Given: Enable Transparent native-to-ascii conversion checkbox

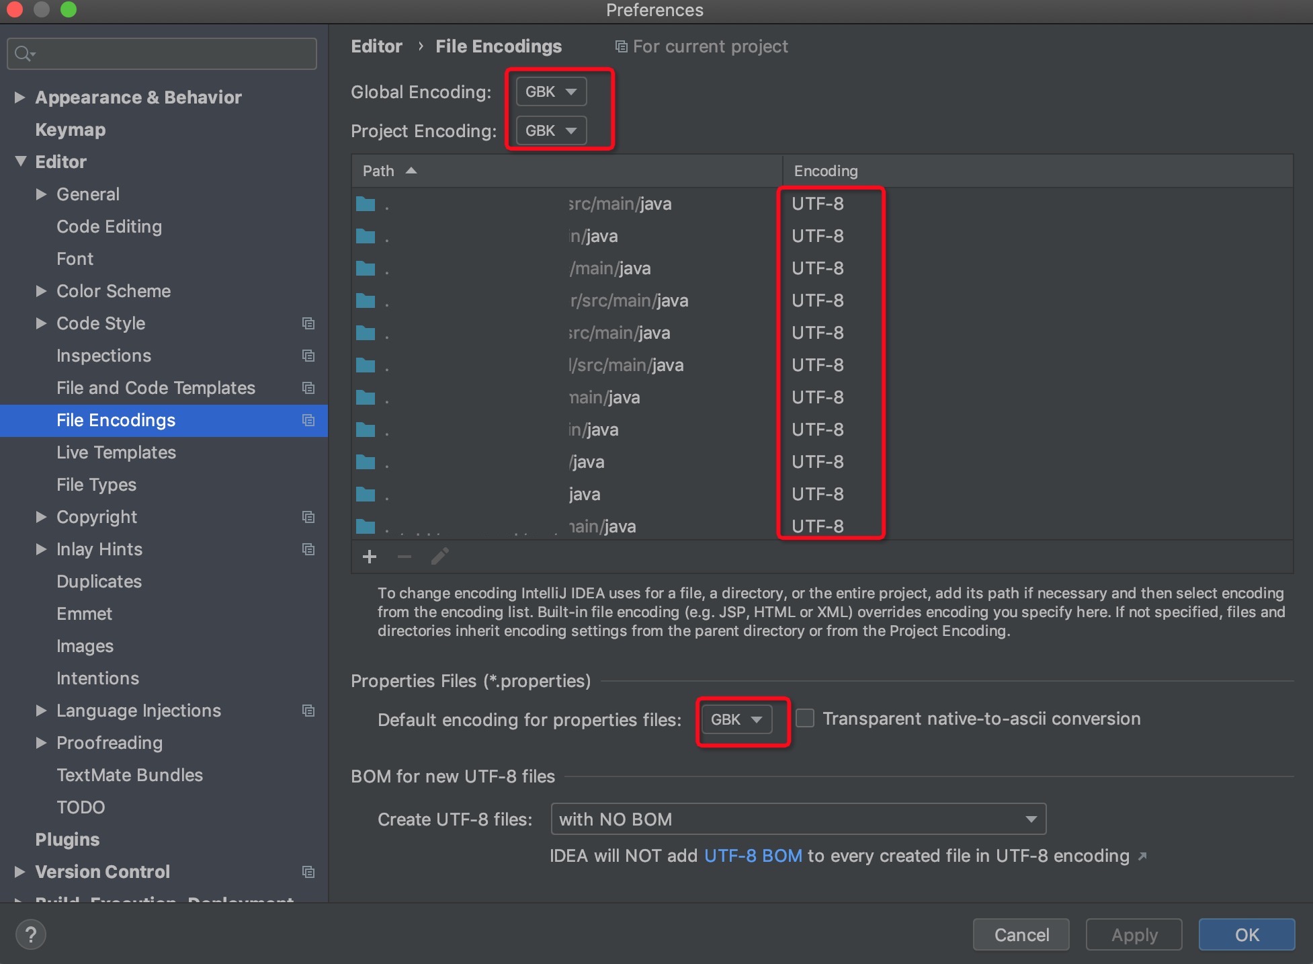Looking at the screenshot, I should pos(805,719).
